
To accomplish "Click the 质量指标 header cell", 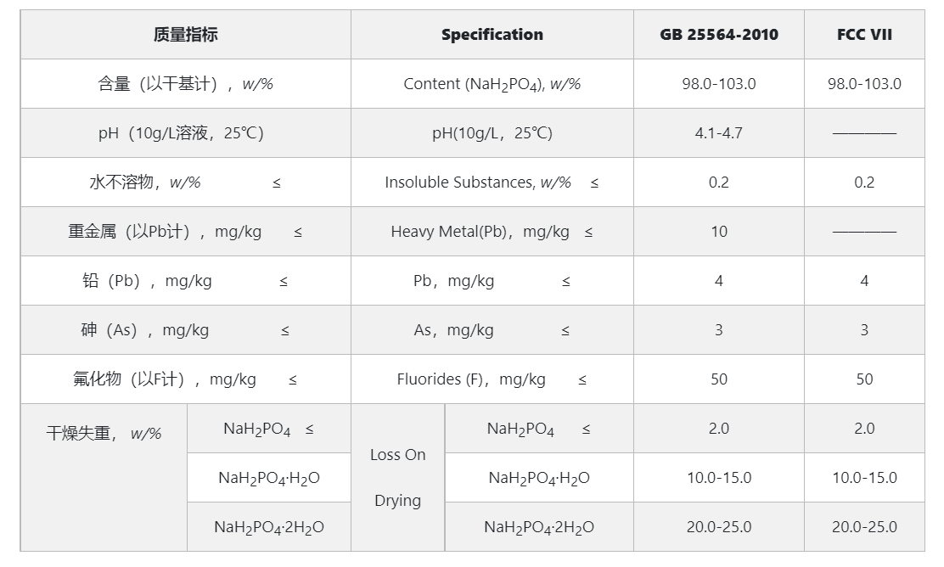I will point(186,35).
